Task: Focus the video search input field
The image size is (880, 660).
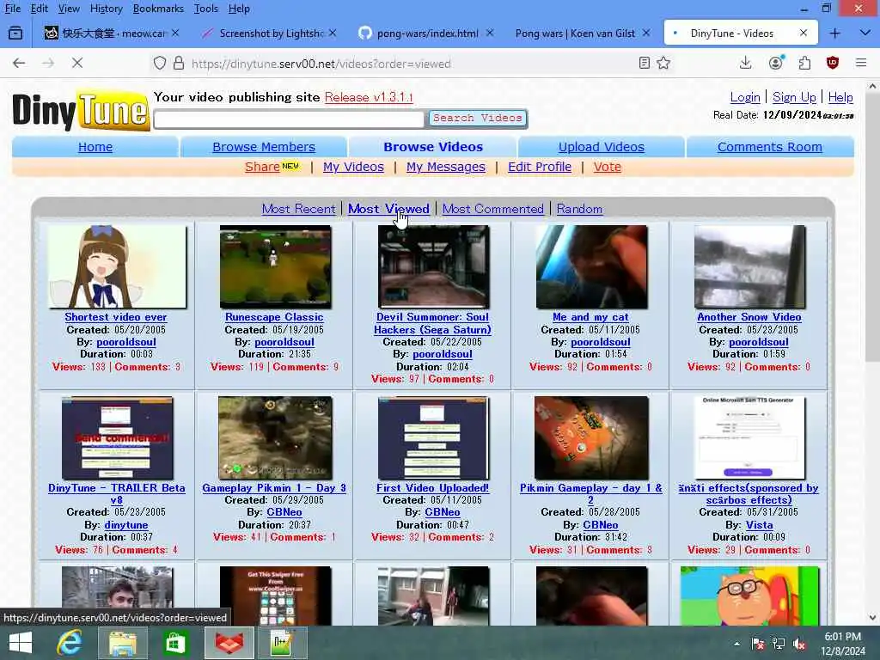Action: (x=289, y=119)
